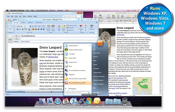Click the Finder icon in the Dock
Screen dimensions: 175x112
tap(42, 101)
